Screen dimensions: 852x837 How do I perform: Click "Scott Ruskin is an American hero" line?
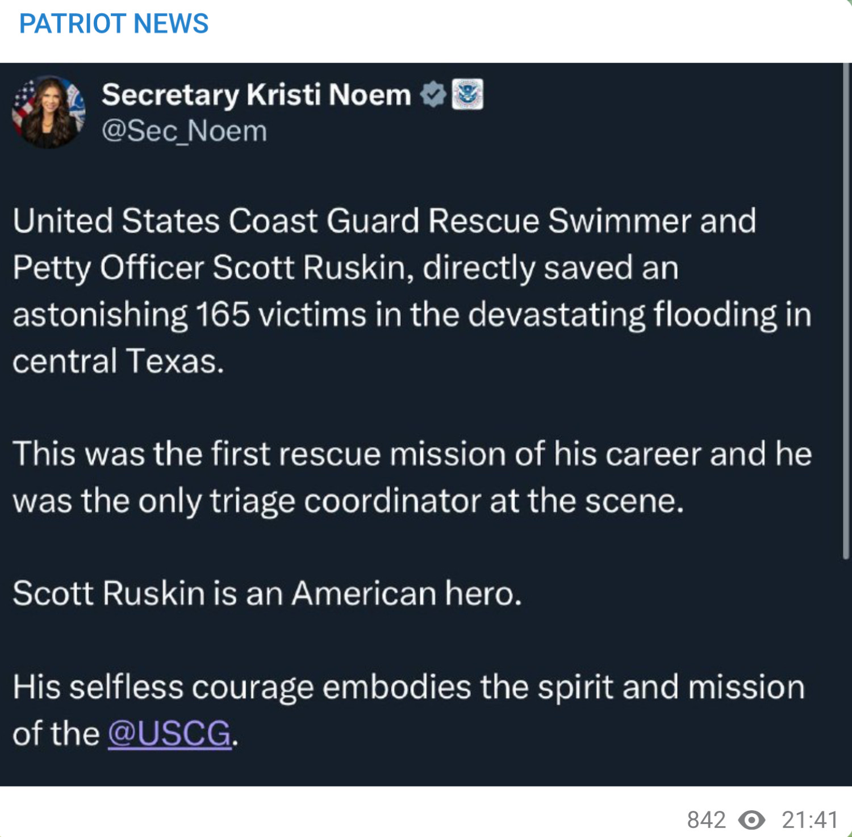click(267, 593)
